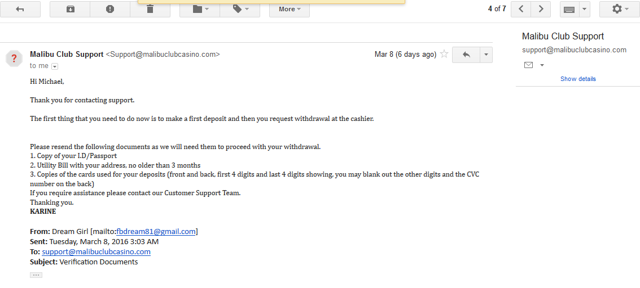Click the back to inbox arrow
Screen dimensions: 640x288
click(x=20, y=9)
